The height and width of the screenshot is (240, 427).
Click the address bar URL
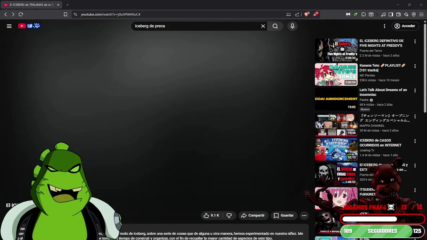coord(110,14)
